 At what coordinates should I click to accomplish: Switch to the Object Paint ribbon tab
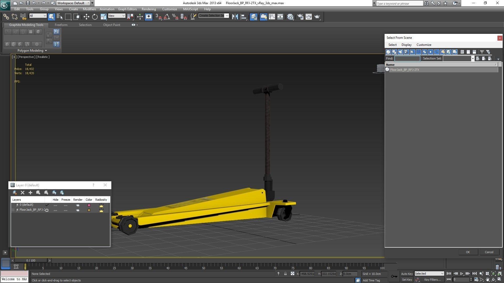pos(112,25)
